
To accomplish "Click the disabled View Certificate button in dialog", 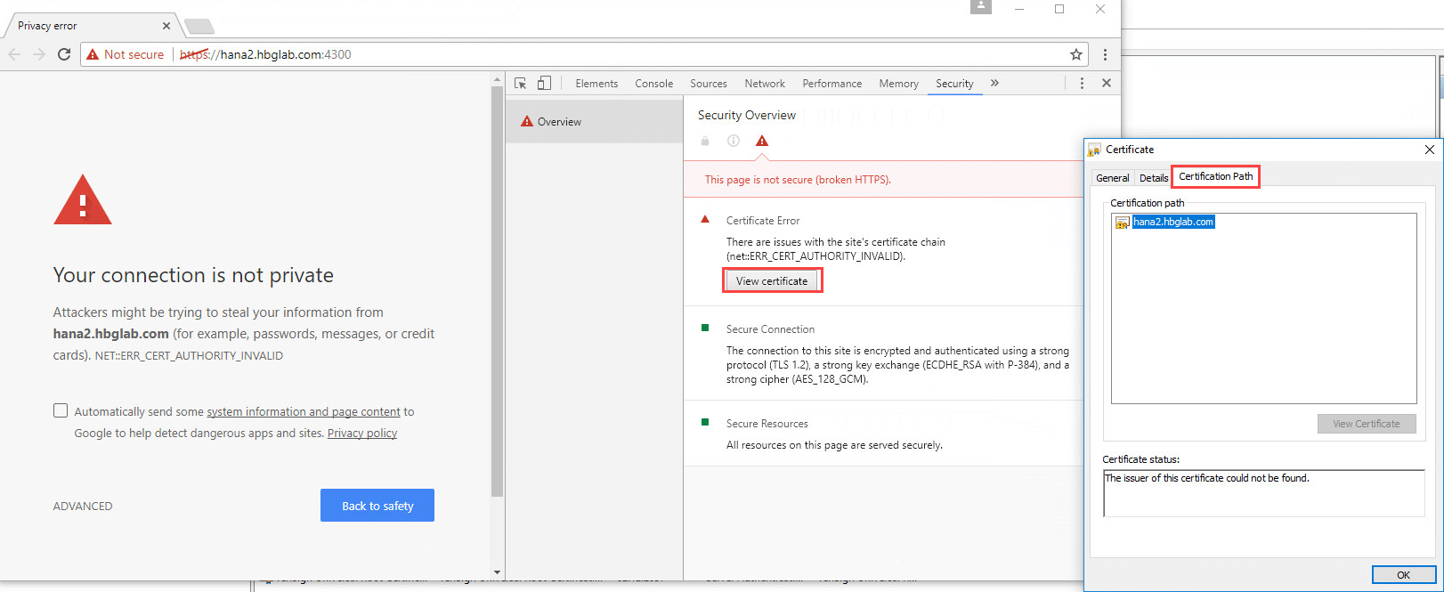I will click(x=1367, y=424).
